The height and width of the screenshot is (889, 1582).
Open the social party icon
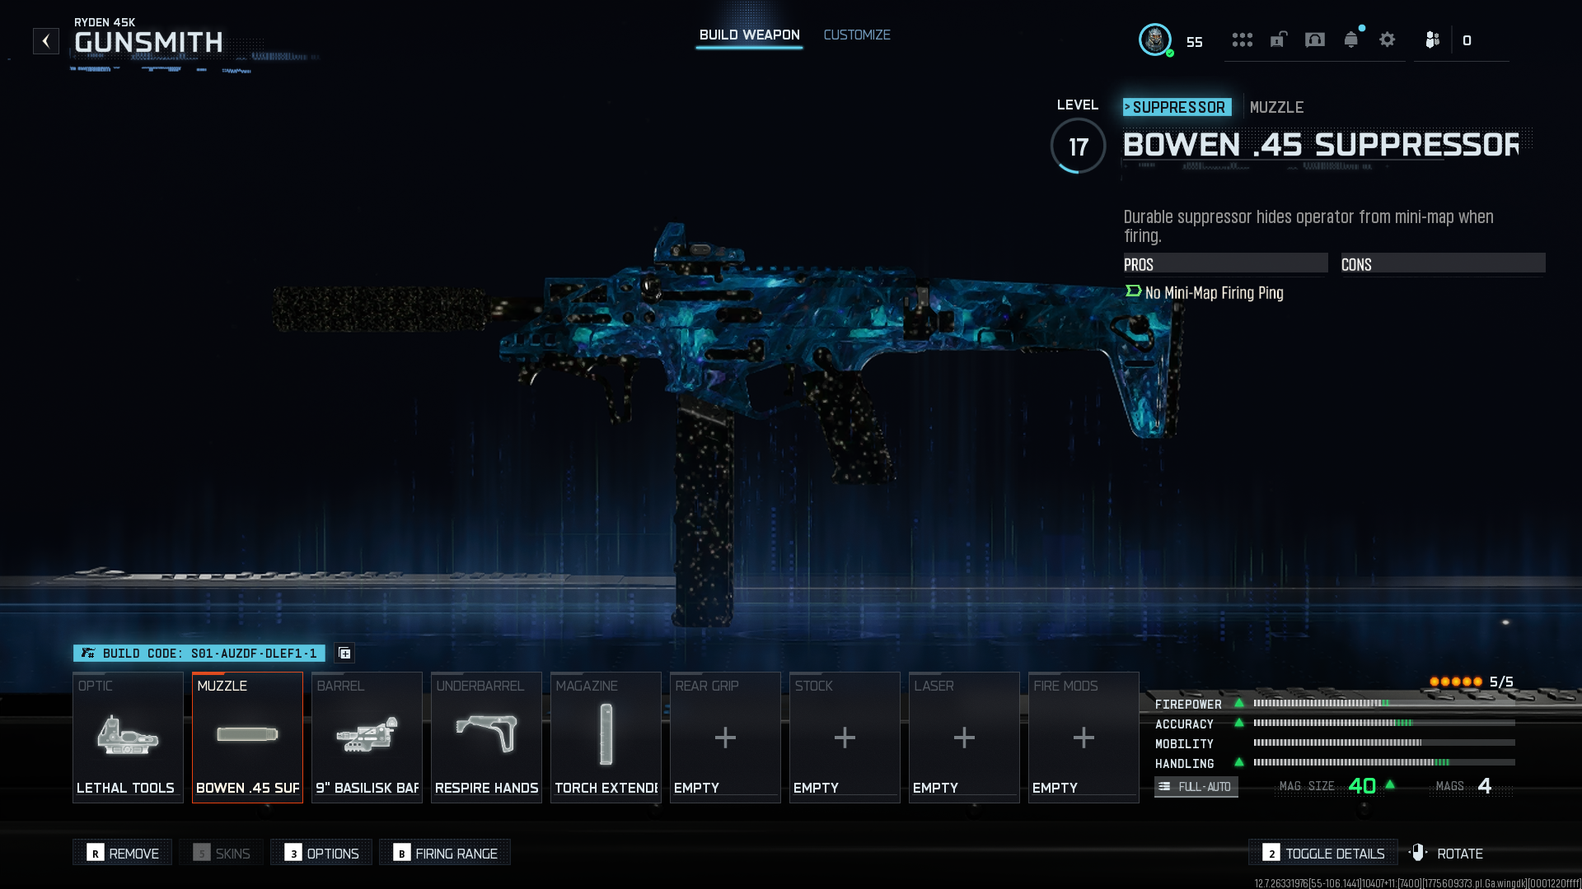[x=1433, y=40]
